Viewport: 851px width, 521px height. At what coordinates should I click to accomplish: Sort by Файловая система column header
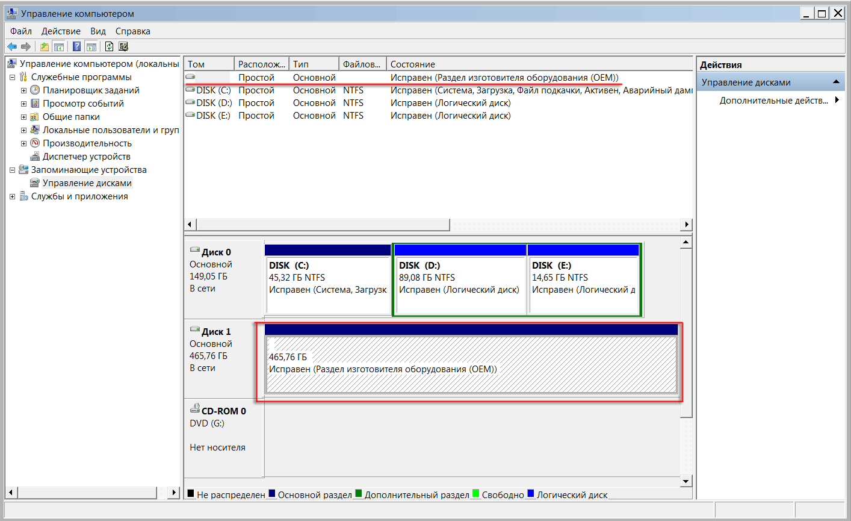click(362, 64)
